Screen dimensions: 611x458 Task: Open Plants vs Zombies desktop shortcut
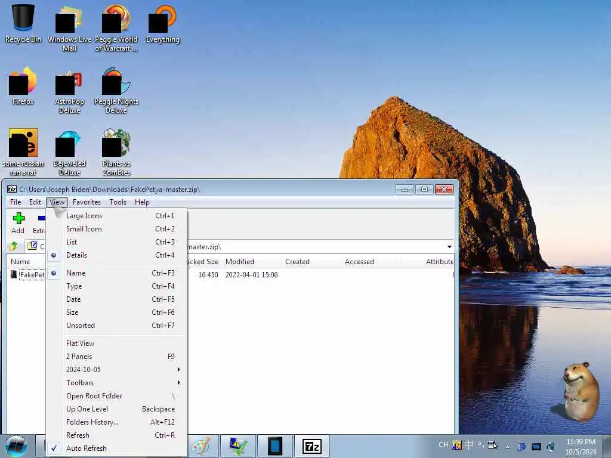[116, 152]
